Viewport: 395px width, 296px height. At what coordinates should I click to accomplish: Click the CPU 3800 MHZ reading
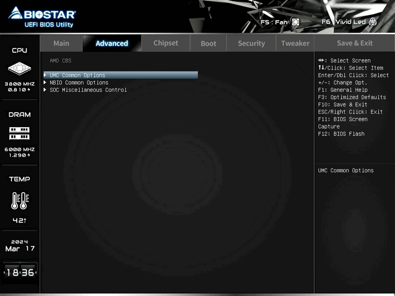coord(19,84)
